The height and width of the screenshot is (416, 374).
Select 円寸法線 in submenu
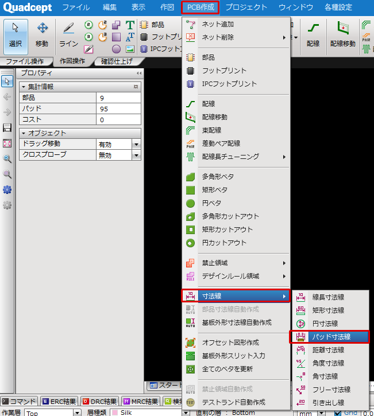pos(331,324)
